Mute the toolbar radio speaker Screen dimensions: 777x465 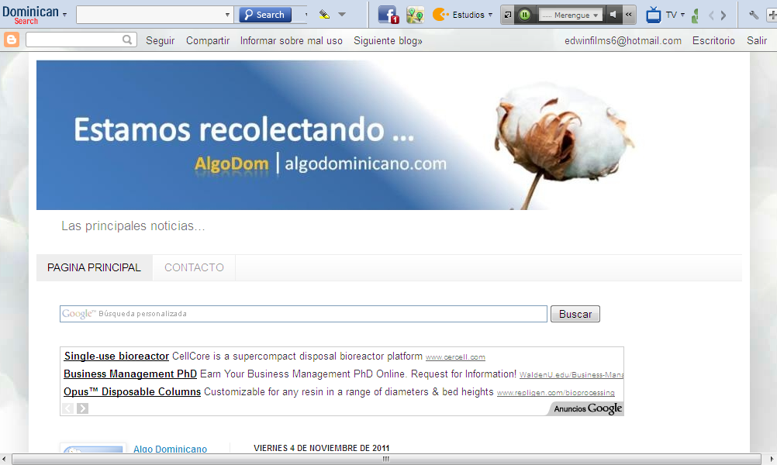coord(613,15)
